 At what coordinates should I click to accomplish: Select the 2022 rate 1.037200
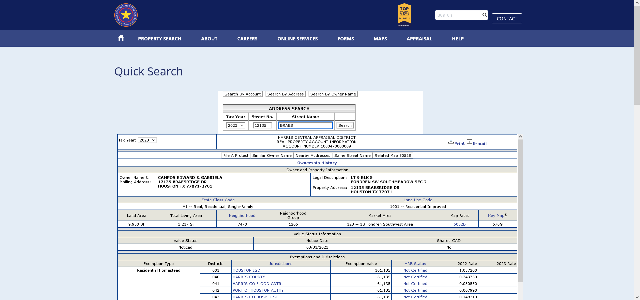468,270
